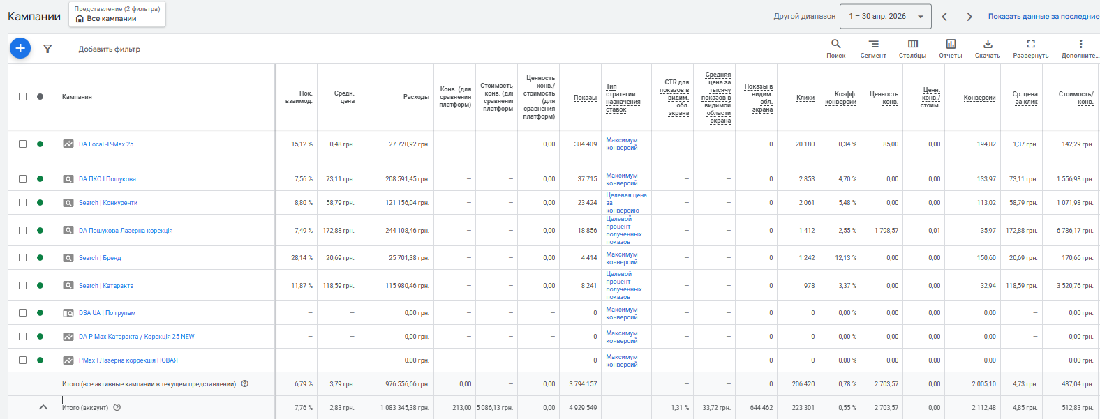Toggle the select-all campaigns checkbox
Screen dimensions: 1100x419
[x=22, y=97]
